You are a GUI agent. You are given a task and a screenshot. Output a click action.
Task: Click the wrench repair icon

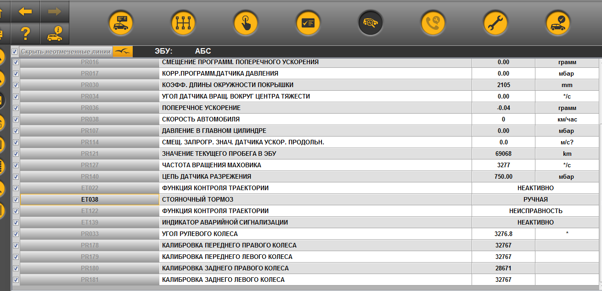(495, 22)
